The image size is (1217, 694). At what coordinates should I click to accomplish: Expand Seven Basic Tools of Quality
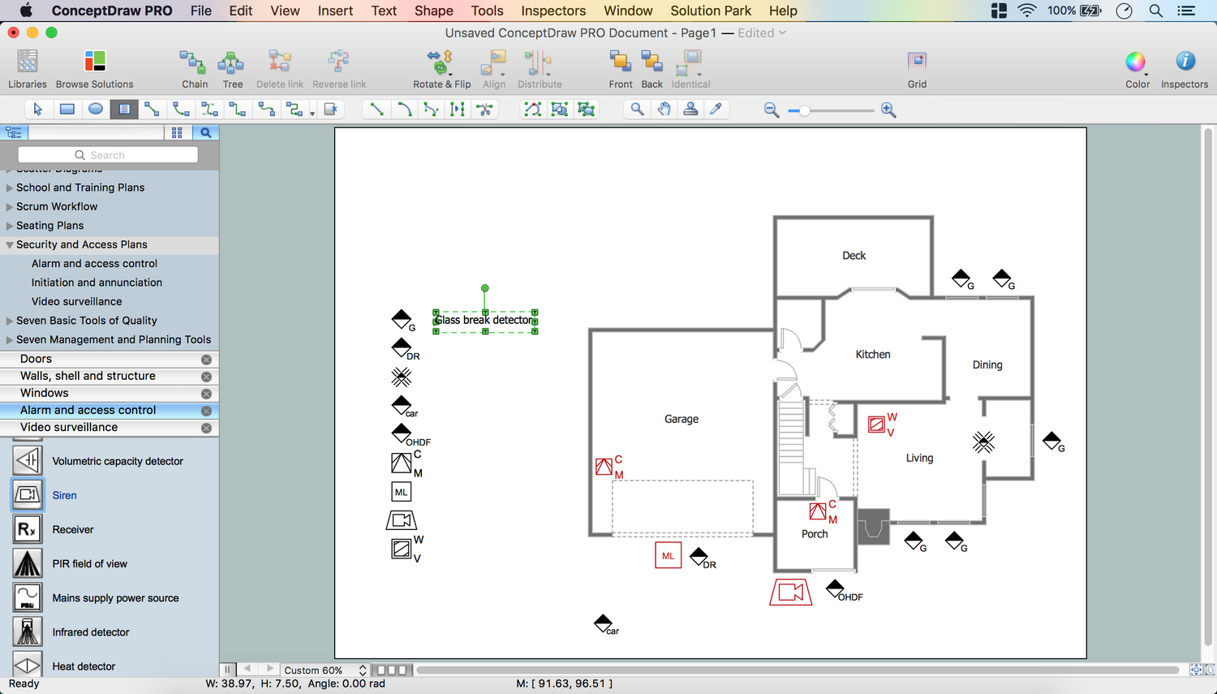tap(10, 321)
